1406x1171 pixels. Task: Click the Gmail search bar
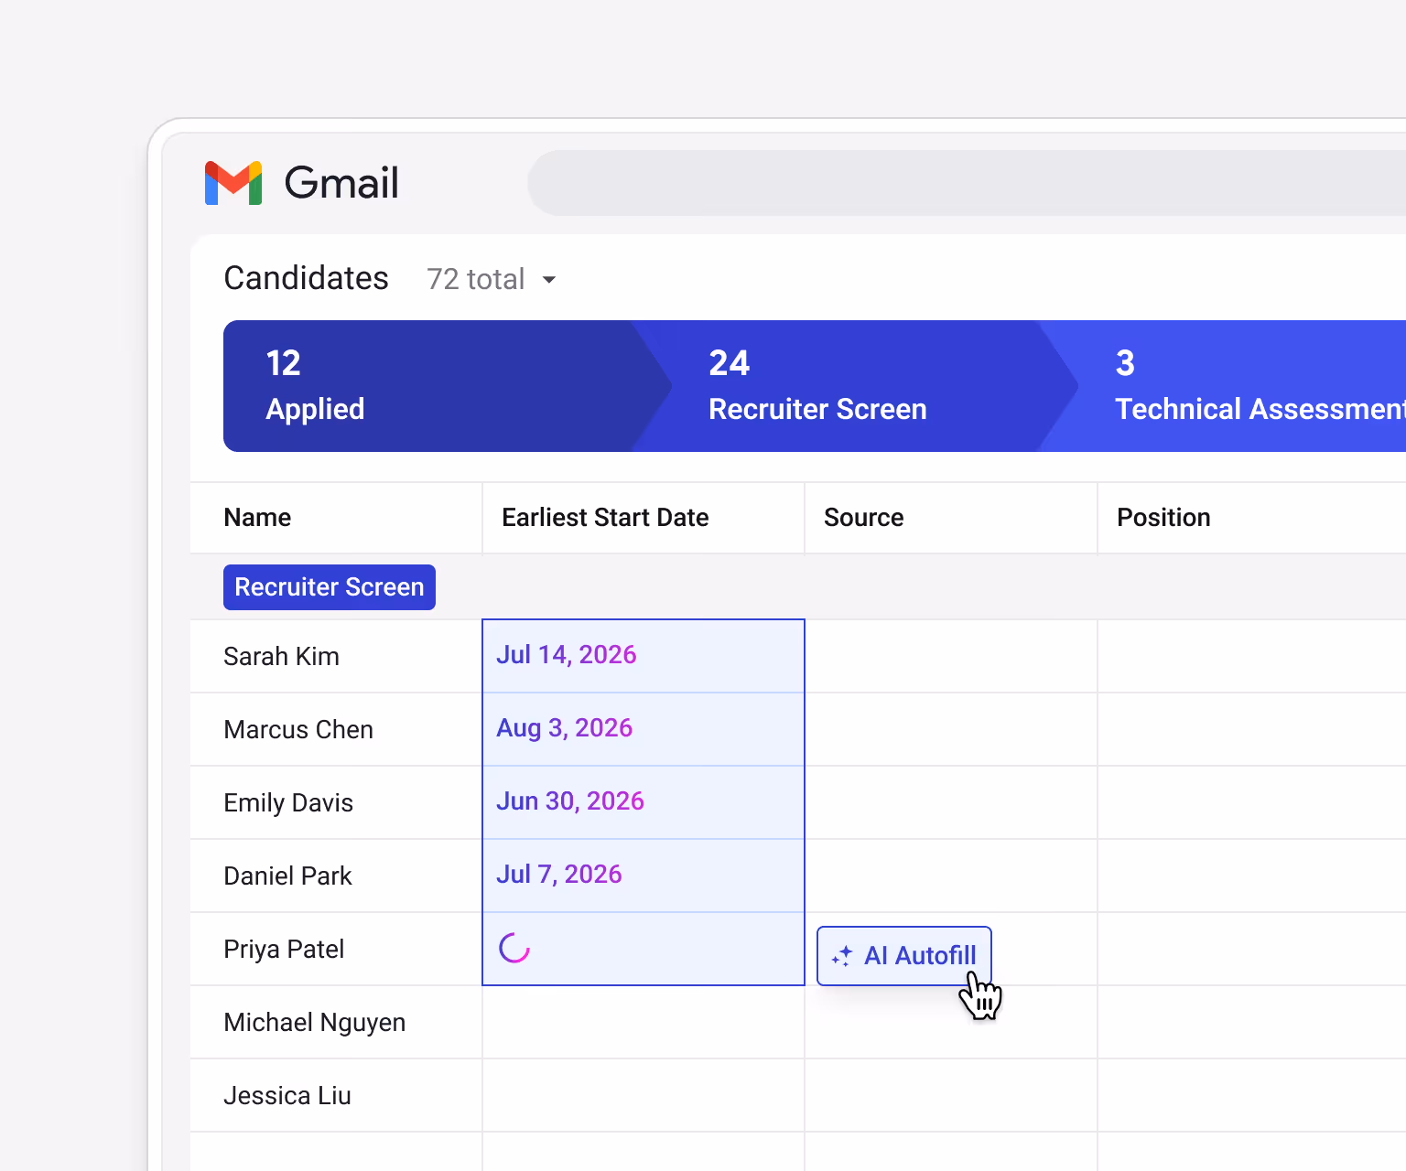pyautogui.click(x=967, y=183)
